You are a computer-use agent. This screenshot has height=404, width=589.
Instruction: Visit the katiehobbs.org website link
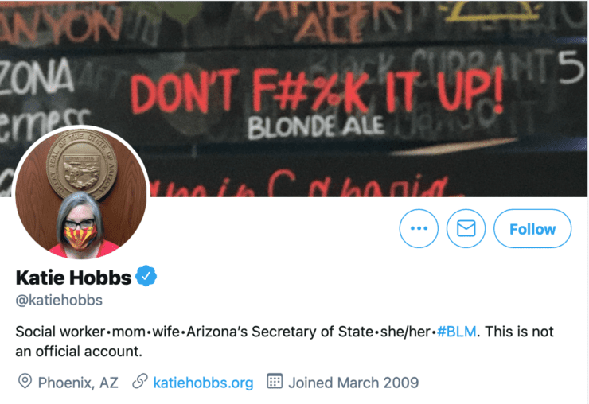203,382
